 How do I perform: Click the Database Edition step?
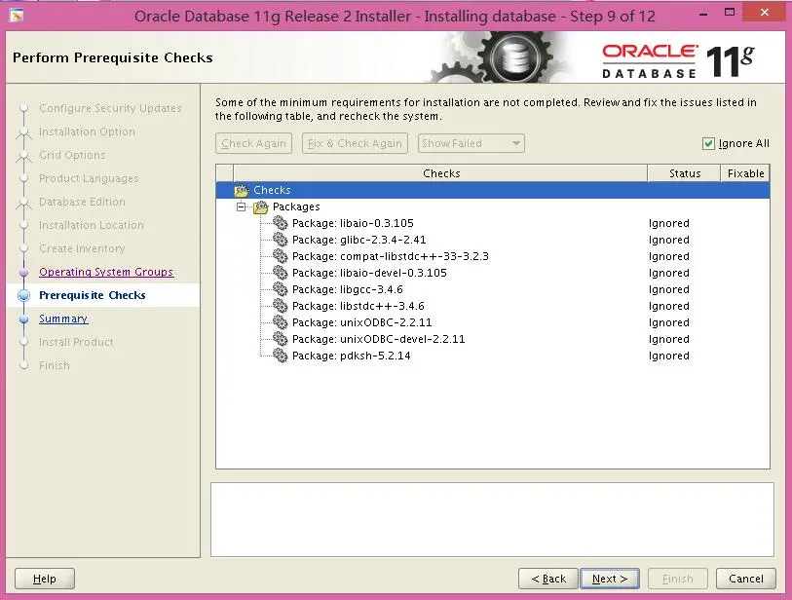82,202
